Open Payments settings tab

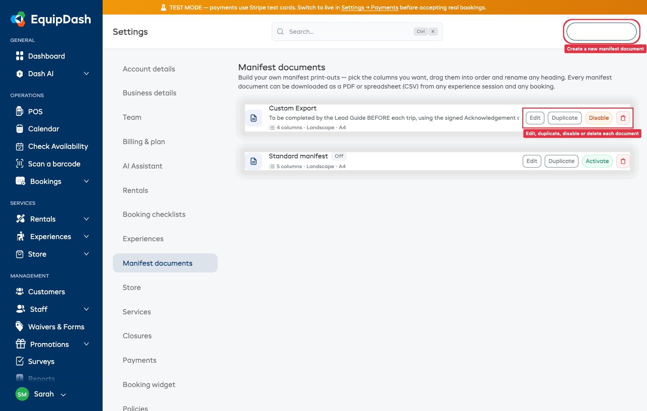(x=165, y=360)
